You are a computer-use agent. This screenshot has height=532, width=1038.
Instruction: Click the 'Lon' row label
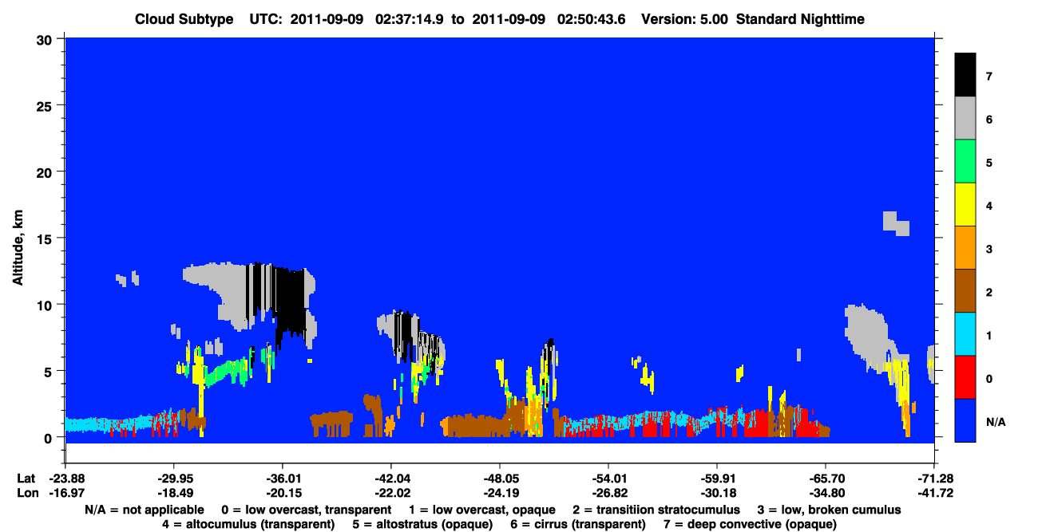point(26,492)
